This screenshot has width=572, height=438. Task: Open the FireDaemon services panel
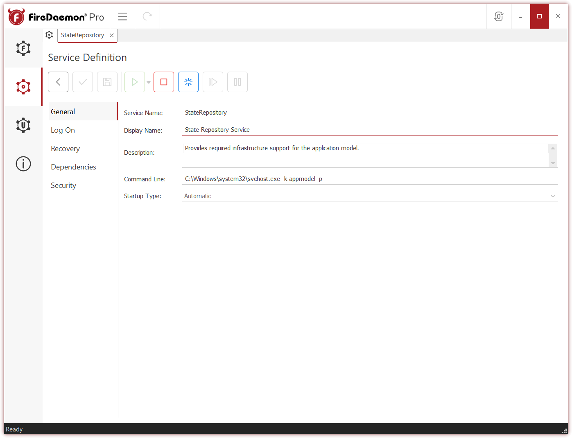point(23,48)
